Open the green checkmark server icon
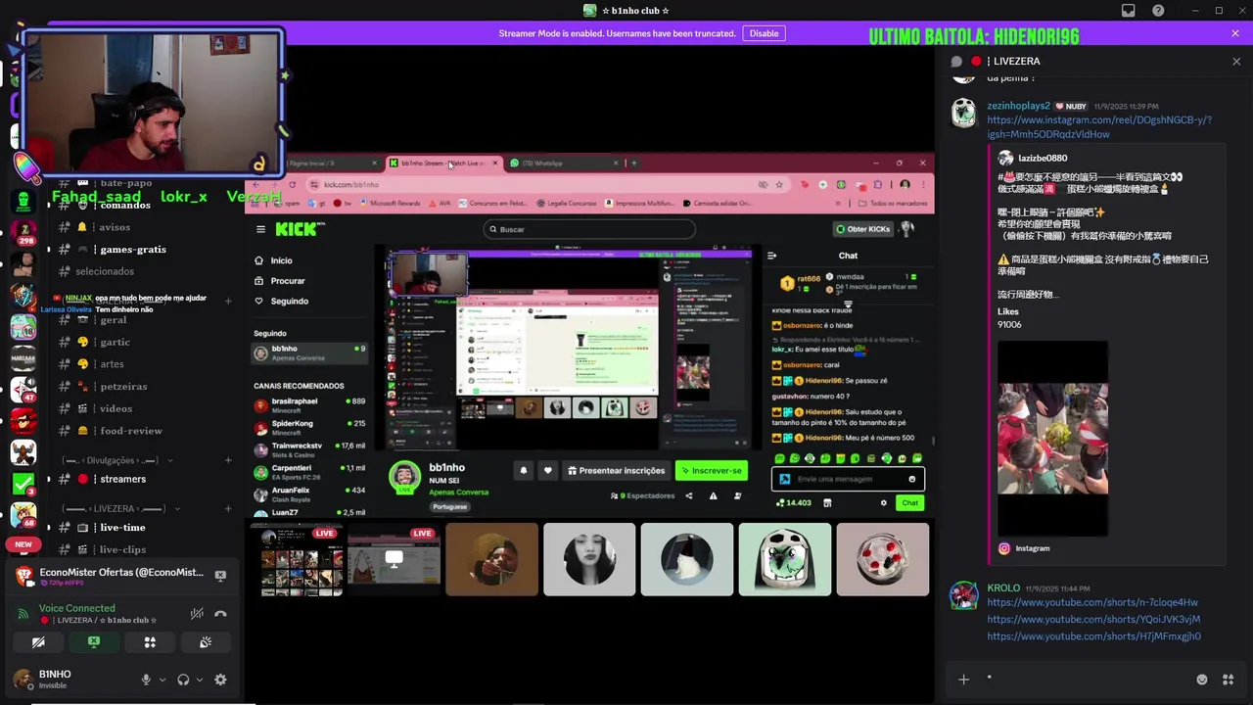1253x705 pixels. (23, 483)
